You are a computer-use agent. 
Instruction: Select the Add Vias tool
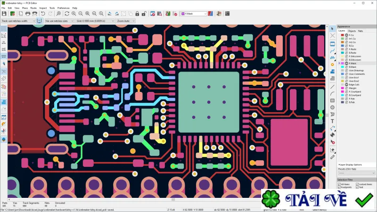click(x=333, y=65)
